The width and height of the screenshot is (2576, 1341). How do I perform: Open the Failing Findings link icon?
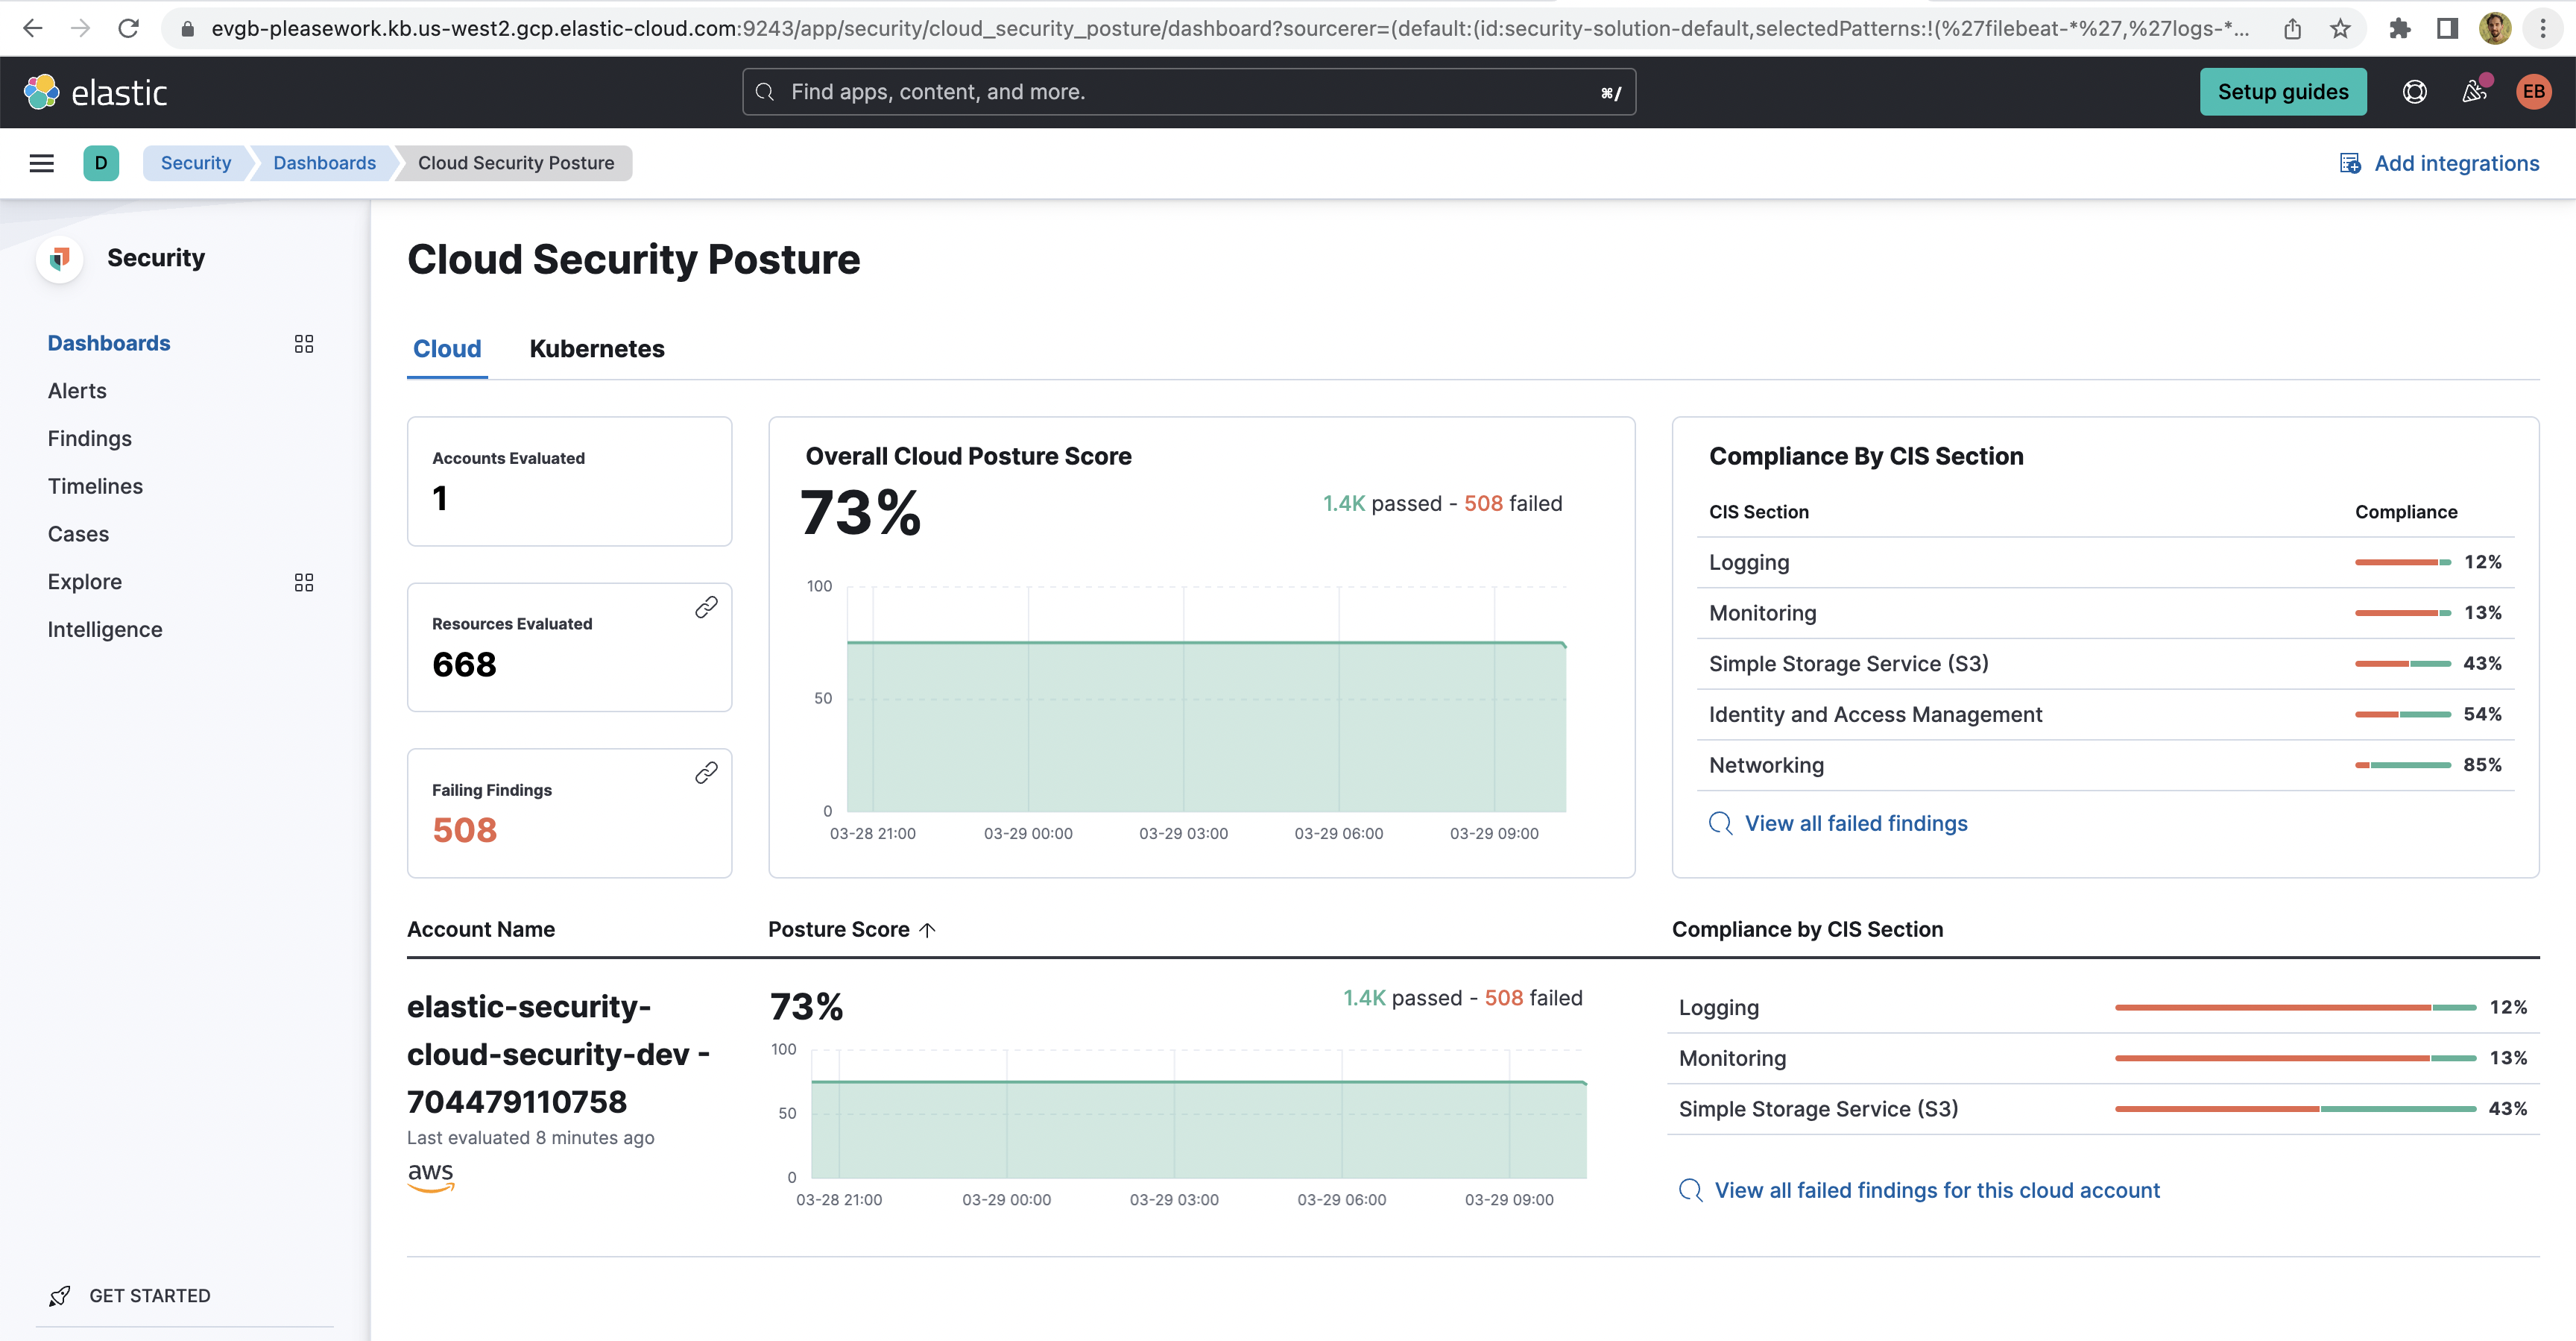point(707,772)
